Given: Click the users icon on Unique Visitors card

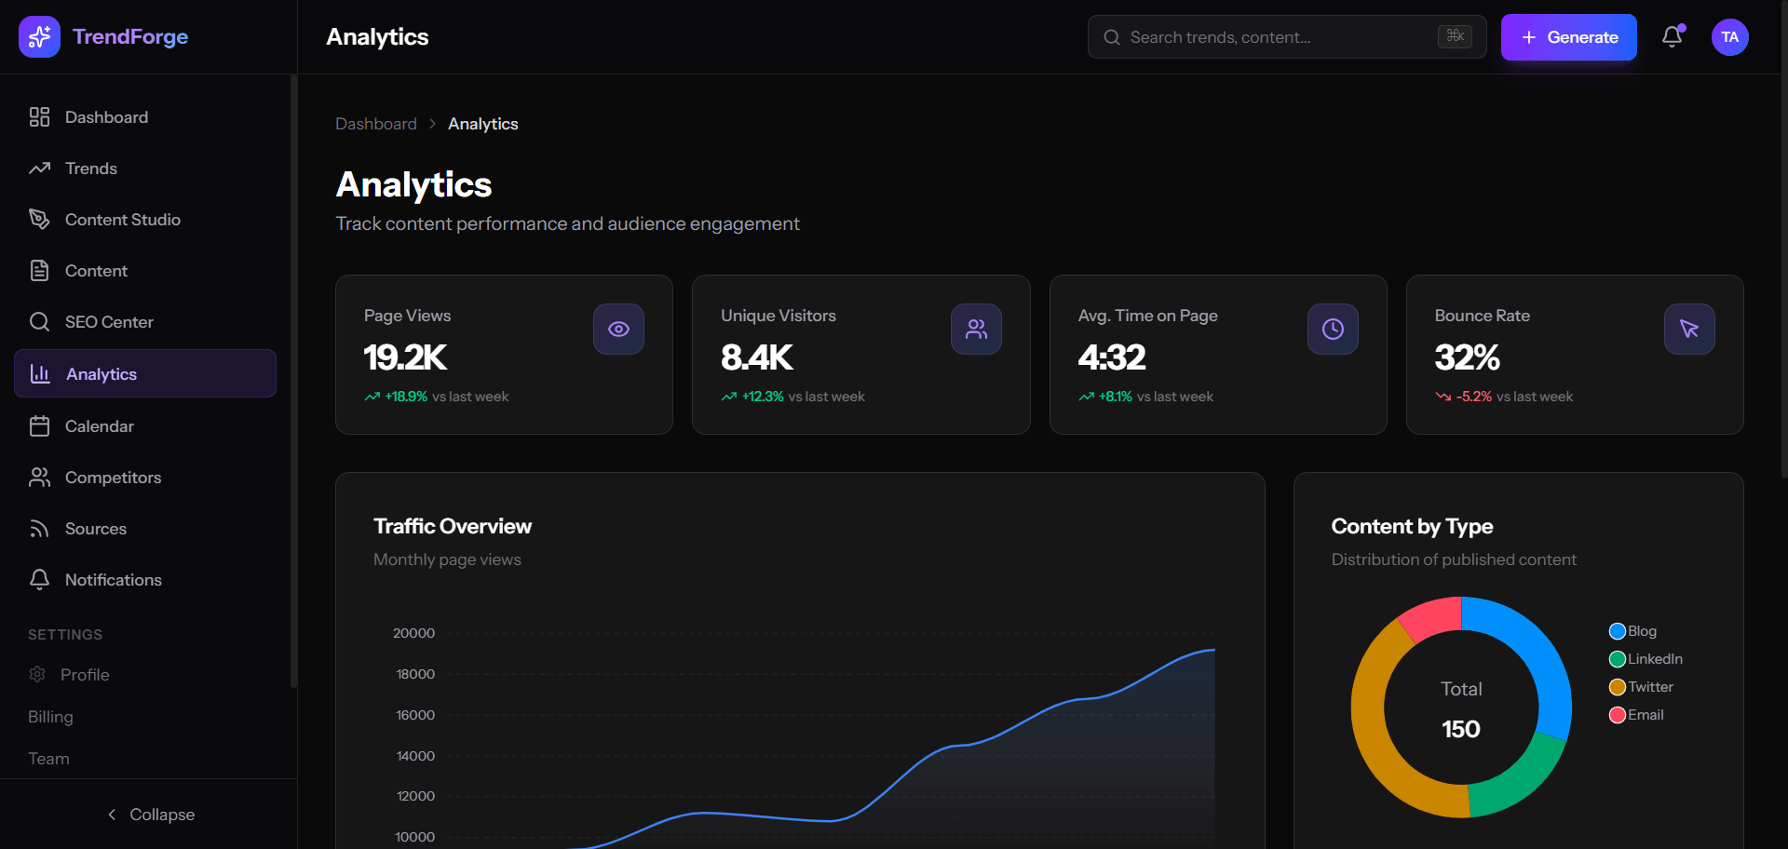Looking at the screenshot, I should (x=976, y=330).
